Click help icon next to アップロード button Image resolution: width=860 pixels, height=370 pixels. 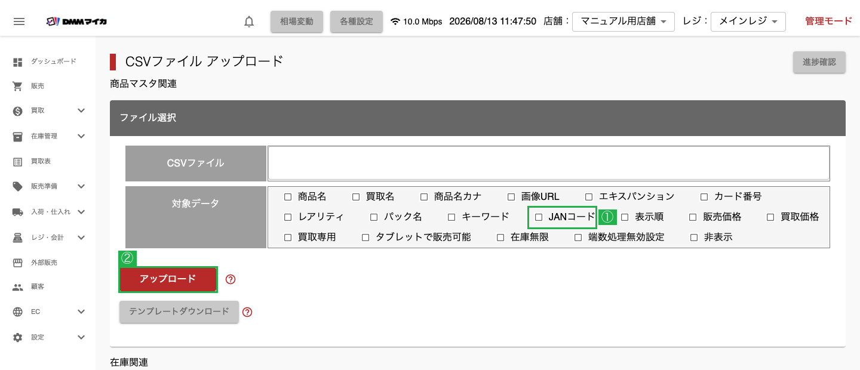231,279
